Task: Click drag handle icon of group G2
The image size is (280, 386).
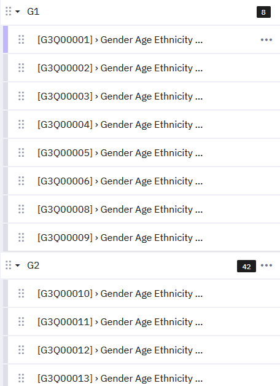Action: [x=9, y=265]
